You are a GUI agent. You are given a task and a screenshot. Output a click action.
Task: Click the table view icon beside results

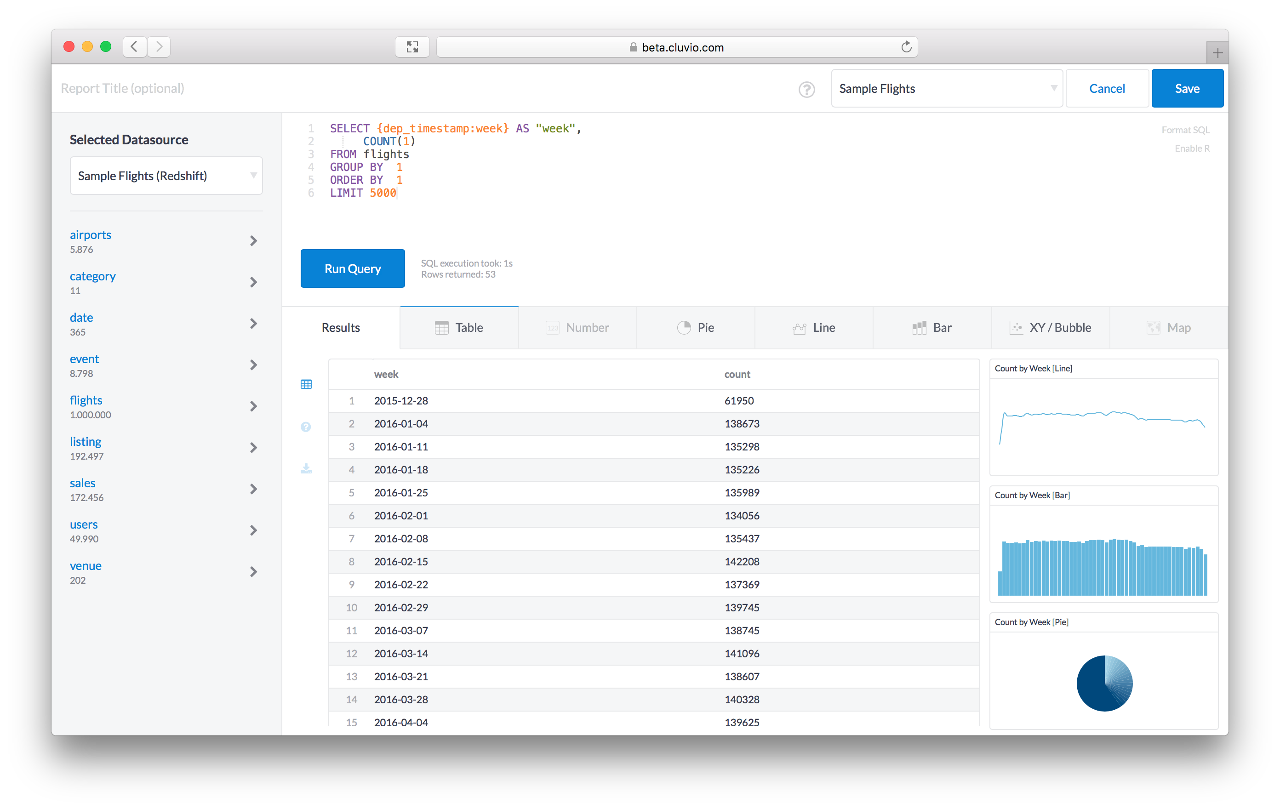click(x=306, y=384)
